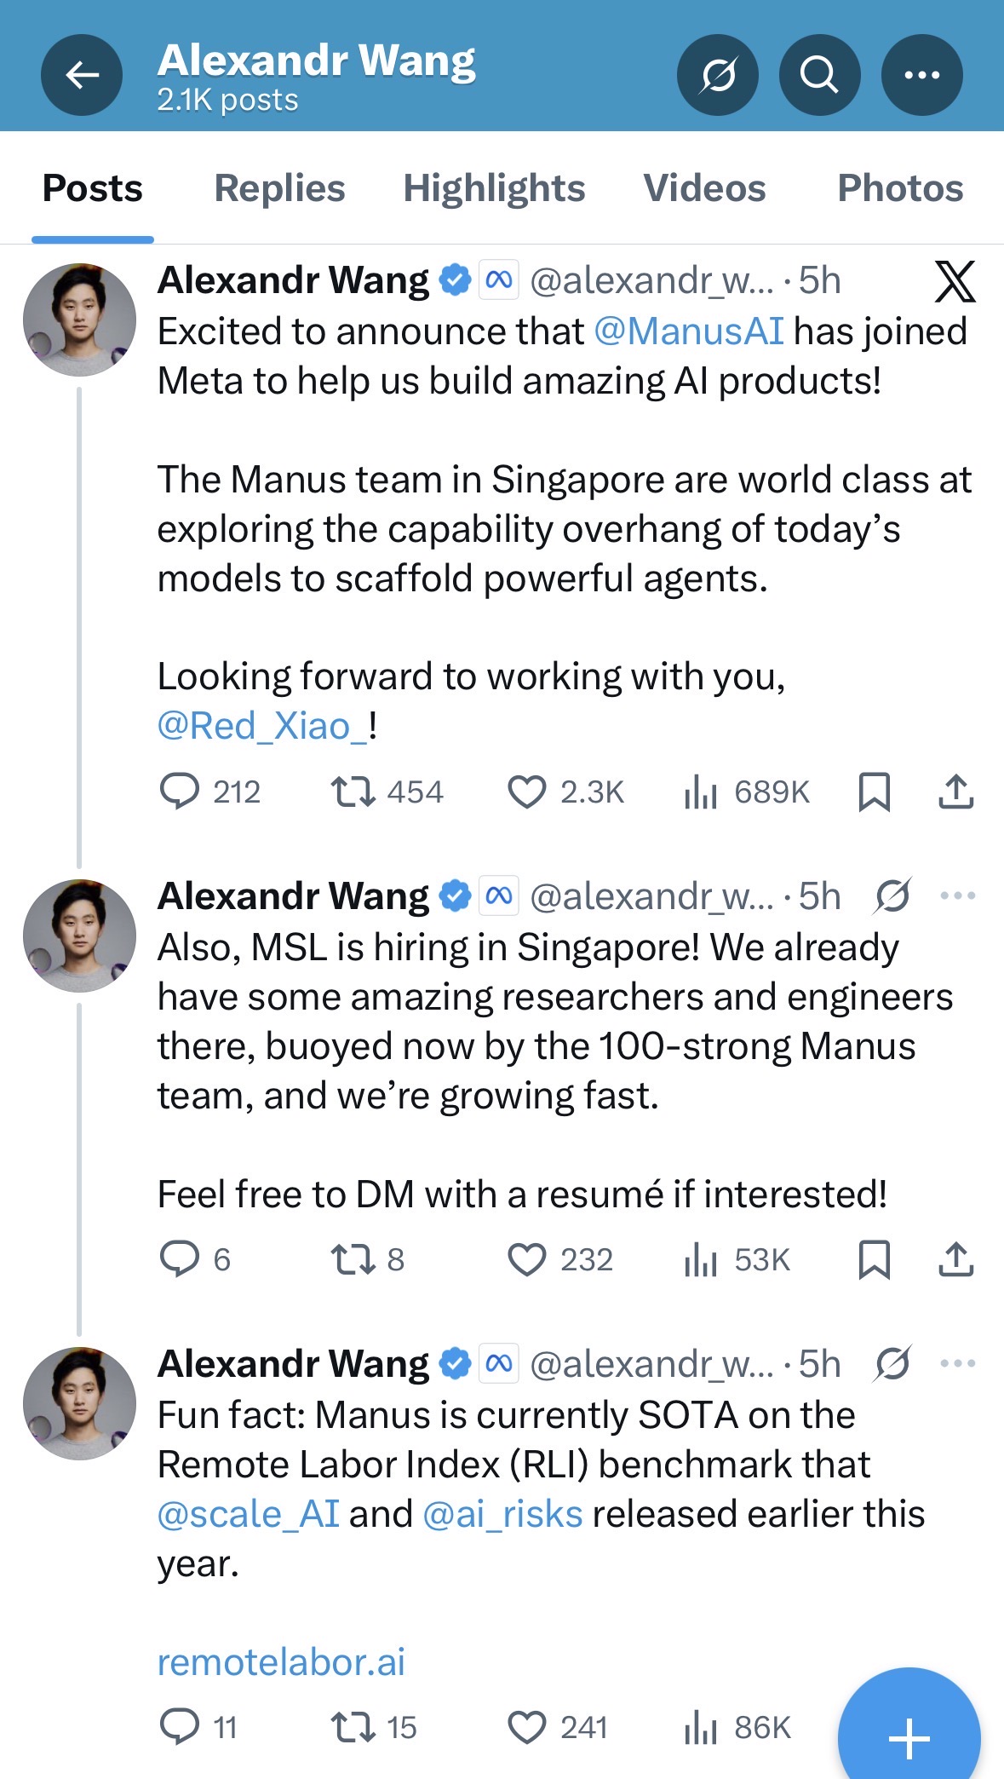Open the Videos tab
1004x1779 pixels.
704,188
